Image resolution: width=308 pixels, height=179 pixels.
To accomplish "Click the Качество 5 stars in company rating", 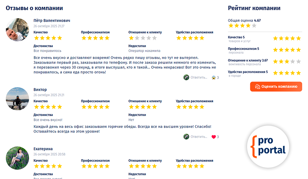I will point(287,38).
